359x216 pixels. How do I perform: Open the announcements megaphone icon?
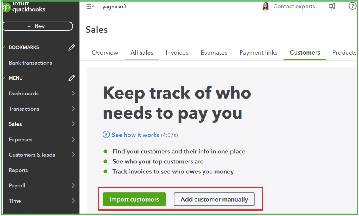tap(332, 6)
